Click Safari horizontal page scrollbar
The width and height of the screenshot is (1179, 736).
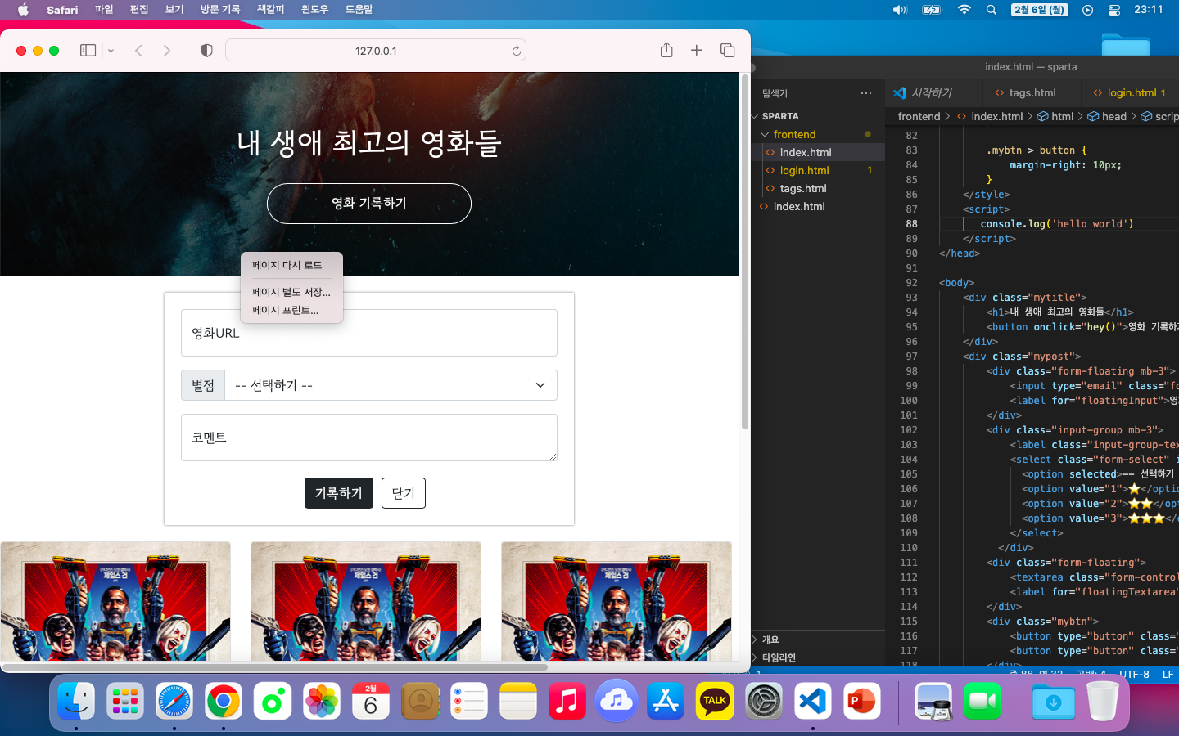coord(273,667)
